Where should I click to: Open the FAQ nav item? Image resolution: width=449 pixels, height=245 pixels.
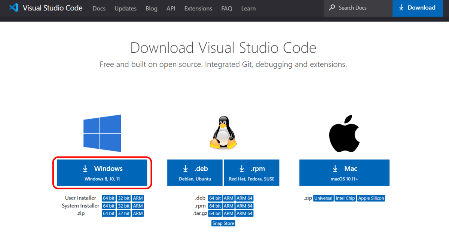coord(227,8)
